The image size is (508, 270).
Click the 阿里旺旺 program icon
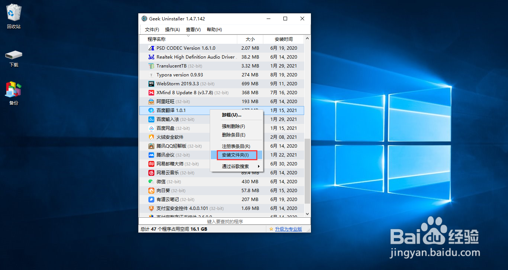(x=151, y=102)
